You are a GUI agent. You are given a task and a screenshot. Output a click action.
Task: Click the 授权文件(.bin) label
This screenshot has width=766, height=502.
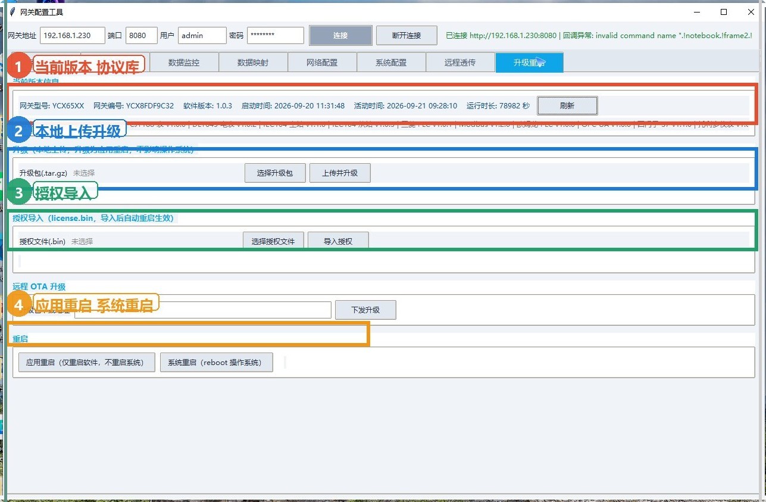42,242
